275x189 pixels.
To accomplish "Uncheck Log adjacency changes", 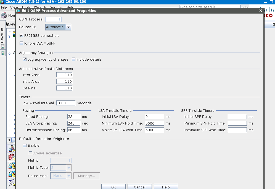I will pyautogui.click(x=25, y=59).
